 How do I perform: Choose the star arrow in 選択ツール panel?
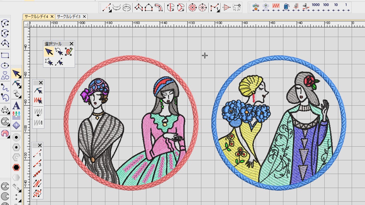click(49, 62)
